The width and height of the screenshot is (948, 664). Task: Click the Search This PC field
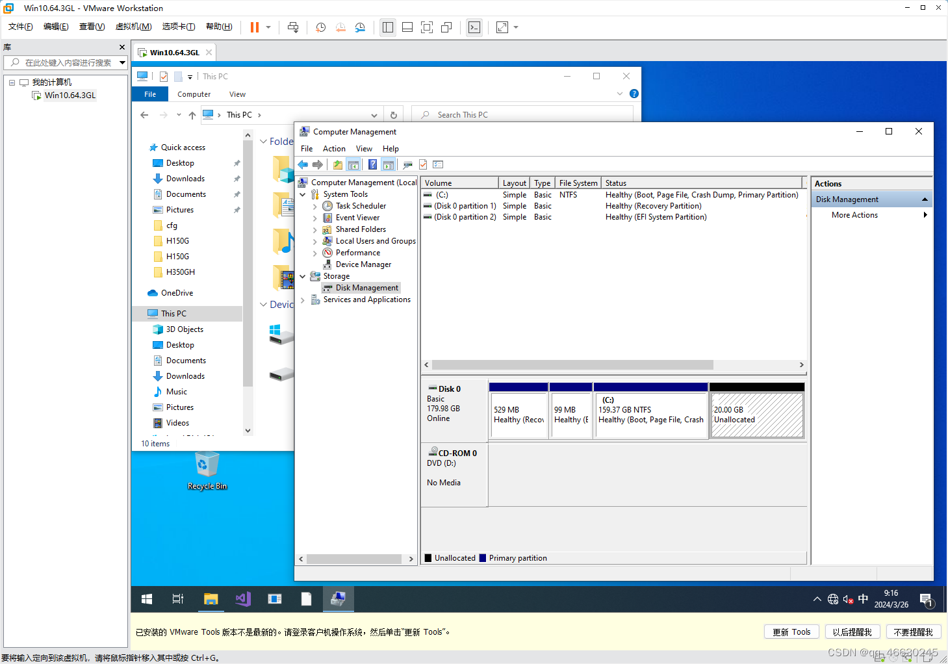pos(522,115)
